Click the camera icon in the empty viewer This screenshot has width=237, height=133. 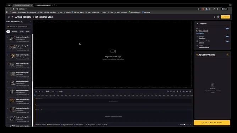(x=113, y=51)
